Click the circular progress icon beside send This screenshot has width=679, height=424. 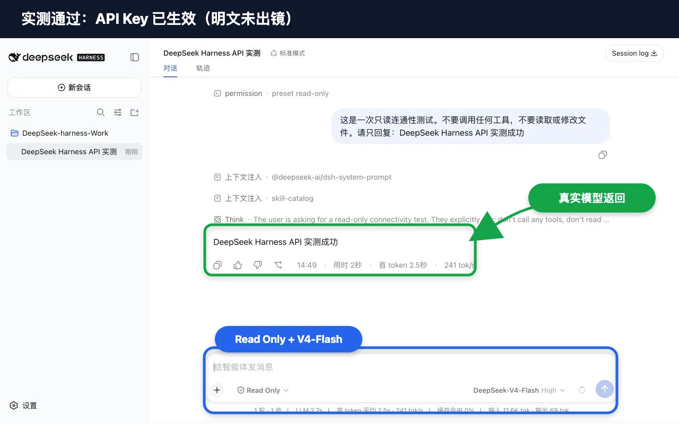582,390
